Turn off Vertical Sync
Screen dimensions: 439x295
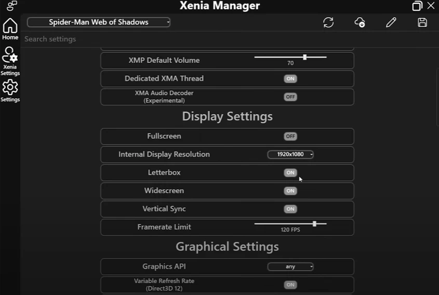pyautogui.click(x=290, y=209)
